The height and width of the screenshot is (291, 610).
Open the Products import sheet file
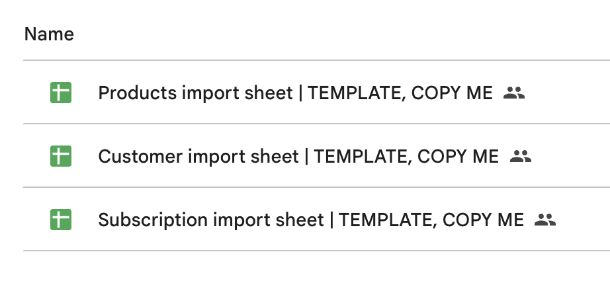(294, 93)
